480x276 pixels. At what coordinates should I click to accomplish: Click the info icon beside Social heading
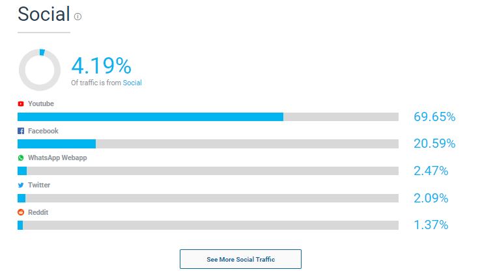pyautogui.click(x=78, y=16)
